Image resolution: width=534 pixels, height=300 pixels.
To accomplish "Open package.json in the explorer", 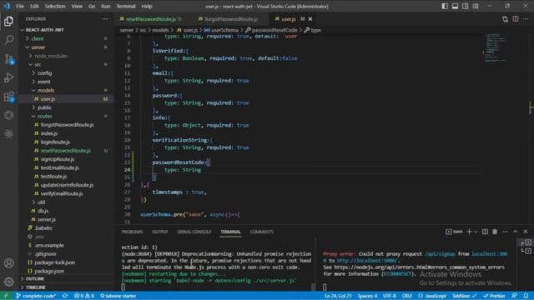I will (x=67, y=271).
